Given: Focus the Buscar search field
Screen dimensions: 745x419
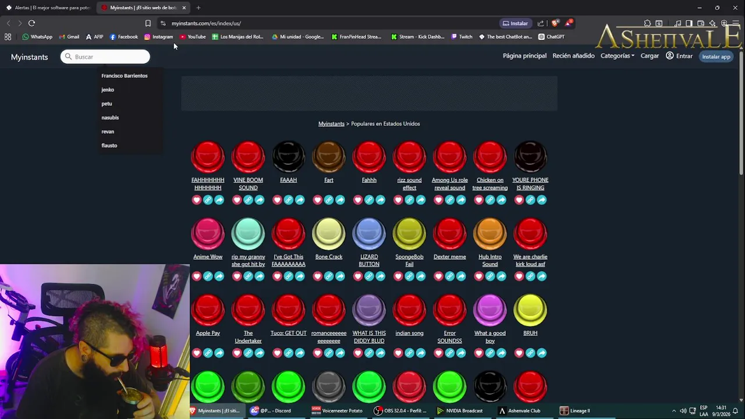Looking at the screenshot, I should click(105, 56).
